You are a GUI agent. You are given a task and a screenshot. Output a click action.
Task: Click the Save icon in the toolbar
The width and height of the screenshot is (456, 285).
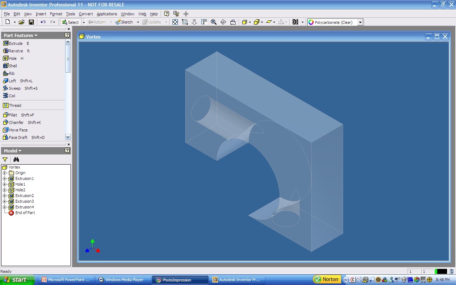point(31,22)
